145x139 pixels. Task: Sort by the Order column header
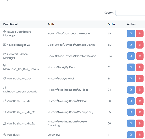tap(111, 24)
